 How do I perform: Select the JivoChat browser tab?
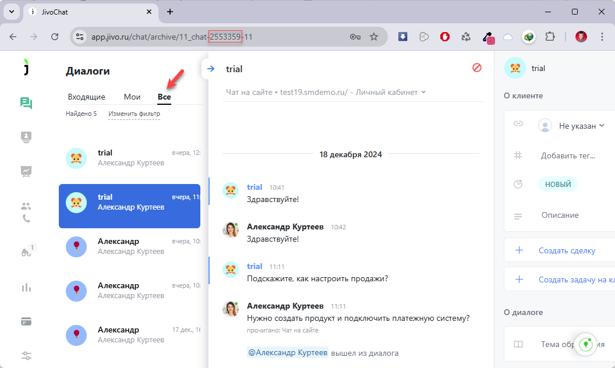tap(90, 12)
